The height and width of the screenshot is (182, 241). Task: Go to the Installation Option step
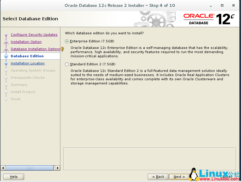tap(26, 42)
